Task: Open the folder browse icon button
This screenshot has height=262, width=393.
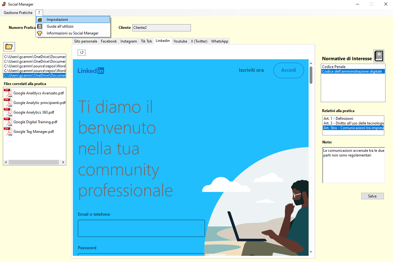Action: (x=9, y=47)
